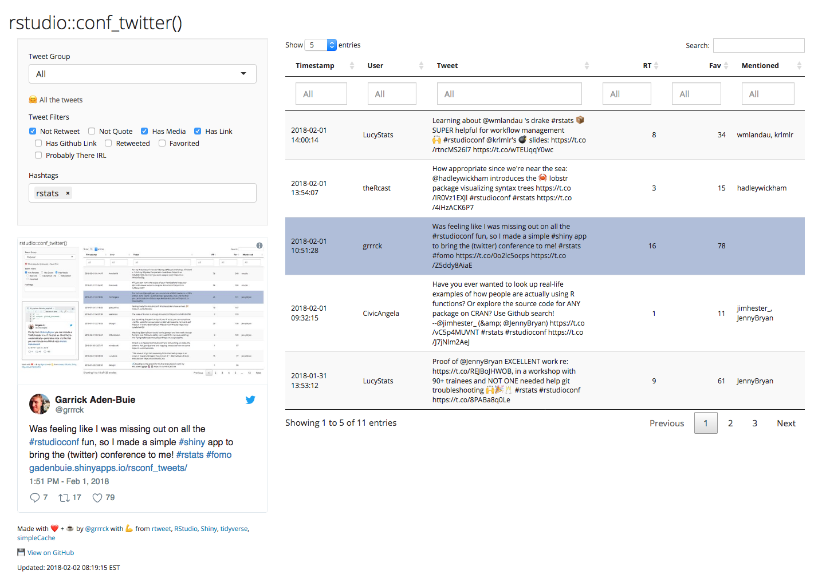The height and width of the screenshot is (578, 822).
Task: Uncheck the Has Media filter
Action: coord(144,132)
